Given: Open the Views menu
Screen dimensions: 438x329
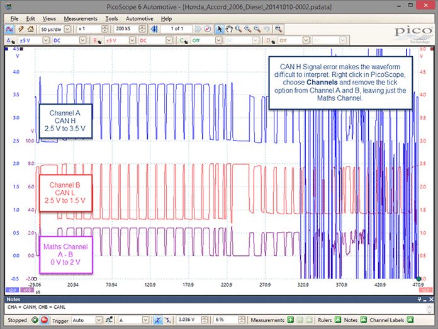Looking at the screenshot, I should [x=49, y=19].
